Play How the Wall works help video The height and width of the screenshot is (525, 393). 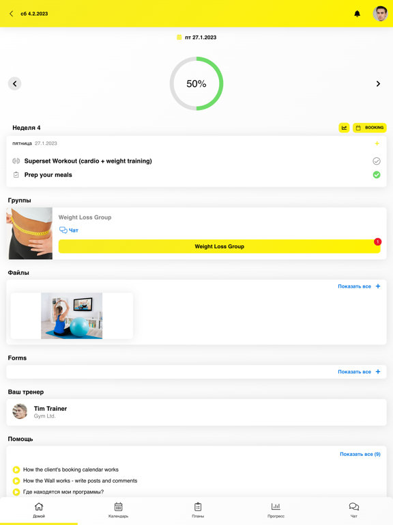tap(16, 481)
